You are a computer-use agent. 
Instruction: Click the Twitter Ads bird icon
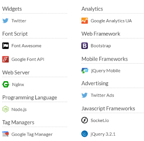84,95
